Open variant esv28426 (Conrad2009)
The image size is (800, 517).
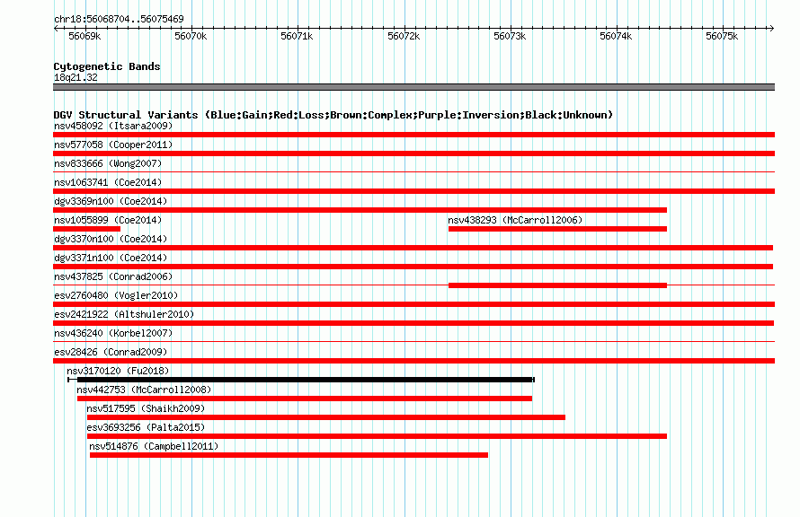pyautogui.click(x=111, y=352)
